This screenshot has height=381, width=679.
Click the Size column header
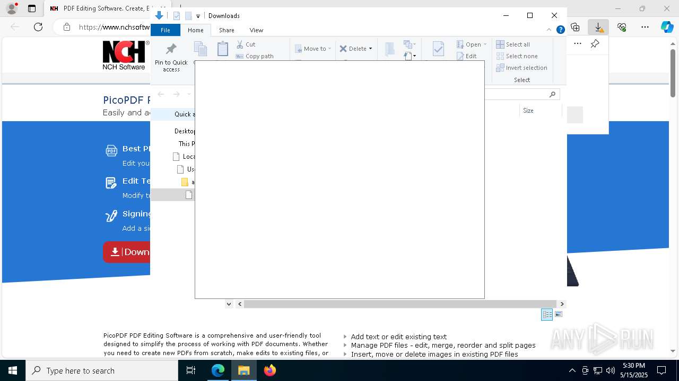tap(541, 111)
